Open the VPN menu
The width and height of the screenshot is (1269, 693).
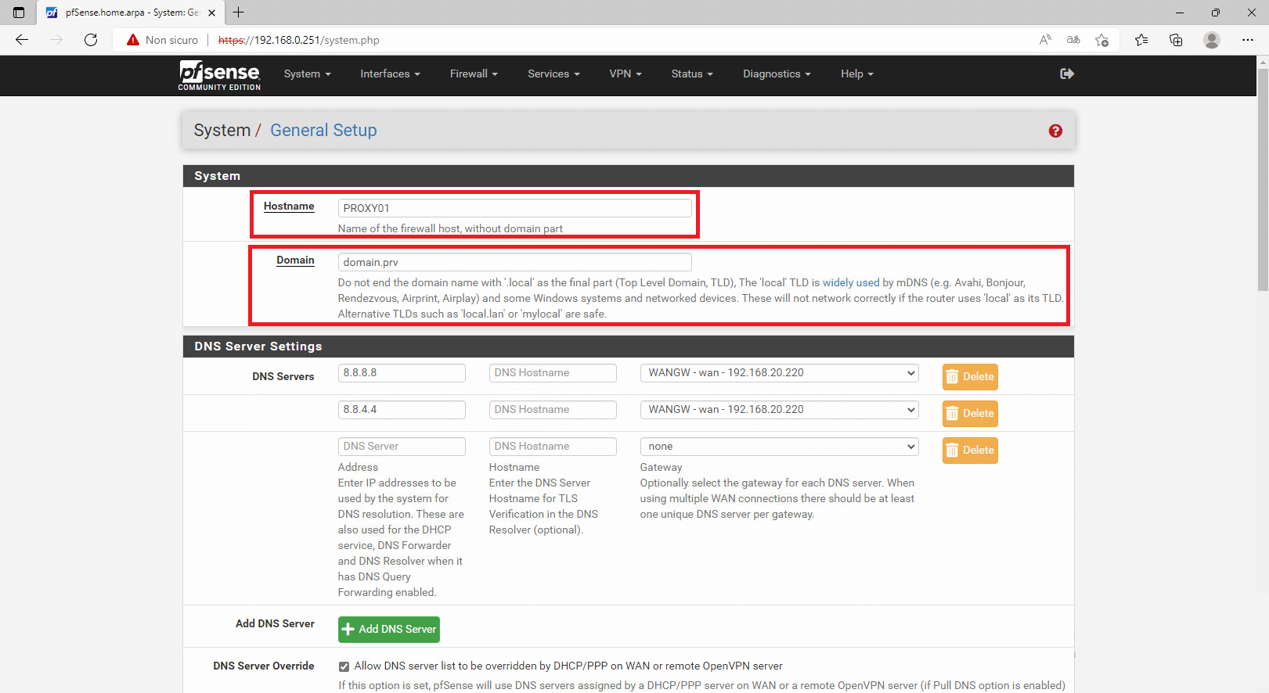625,74
